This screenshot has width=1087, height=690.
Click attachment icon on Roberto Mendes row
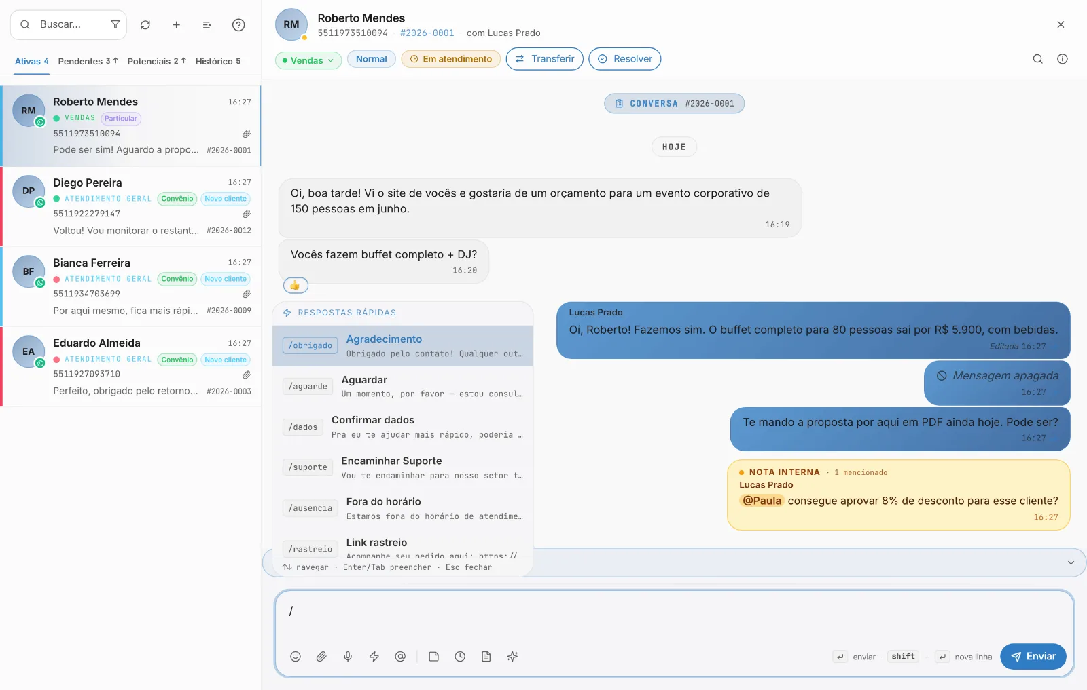[247, 134]
